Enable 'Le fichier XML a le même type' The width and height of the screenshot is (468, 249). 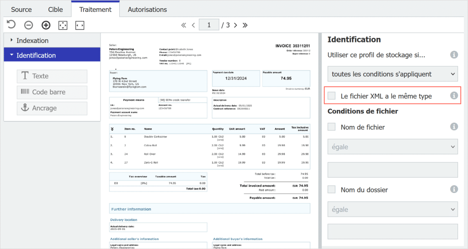click(x=332, y=96)
